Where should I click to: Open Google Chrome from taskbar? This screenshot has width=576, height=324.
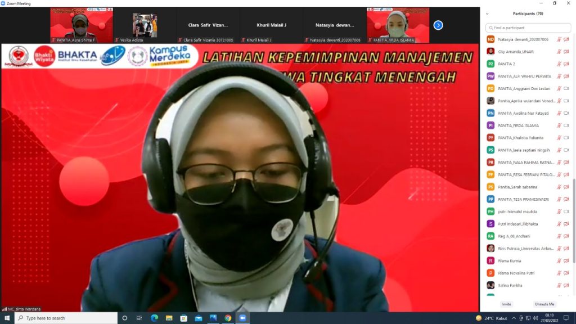point(228,318)
